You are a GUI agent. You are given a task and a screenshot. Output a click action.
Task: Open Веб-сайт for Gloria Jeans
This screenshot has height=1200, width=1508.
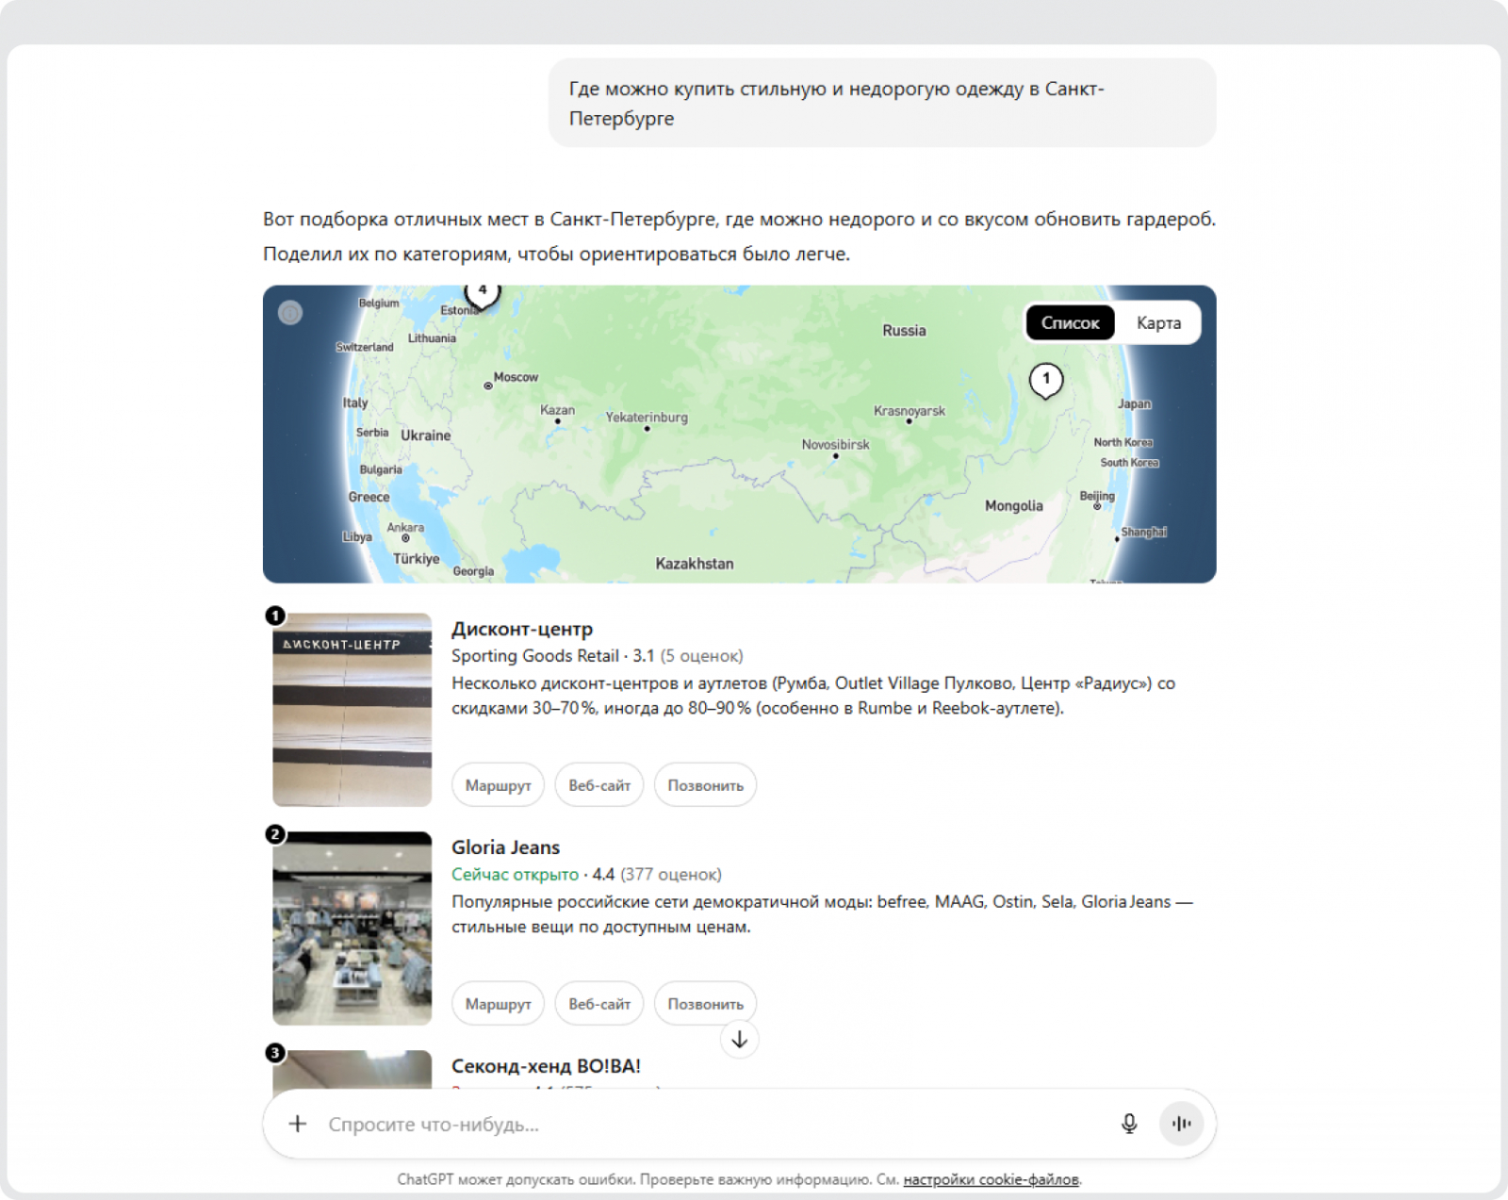[x=599, y=1004]
